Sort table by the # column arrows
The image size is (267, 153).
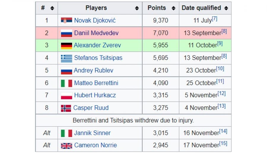tap(52, 8)
